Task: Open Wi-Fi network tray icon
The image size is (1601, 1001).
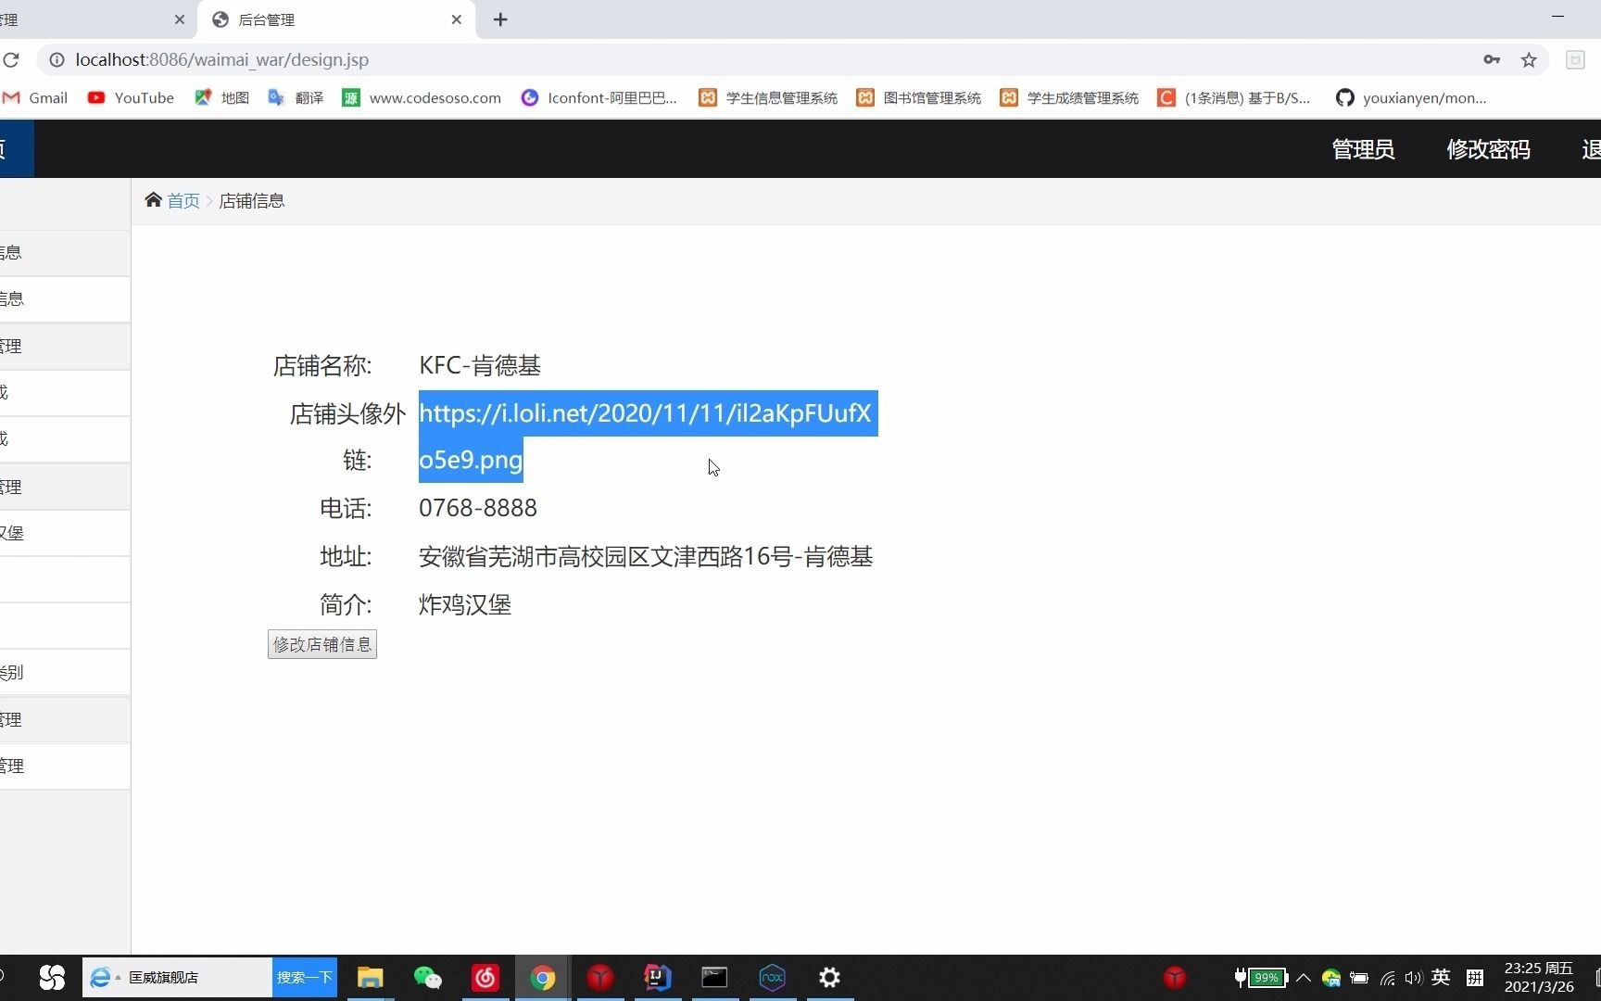Action: coord(1388,978)
